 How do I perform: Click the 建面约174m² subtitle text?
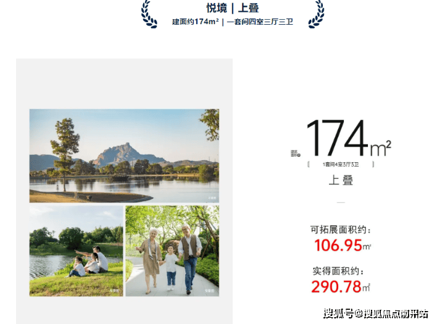click(x=195, y=22)
